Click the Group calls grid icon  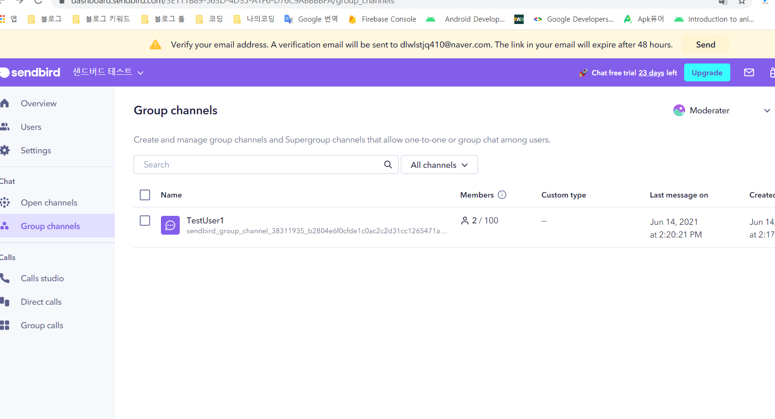click(5, 325)
